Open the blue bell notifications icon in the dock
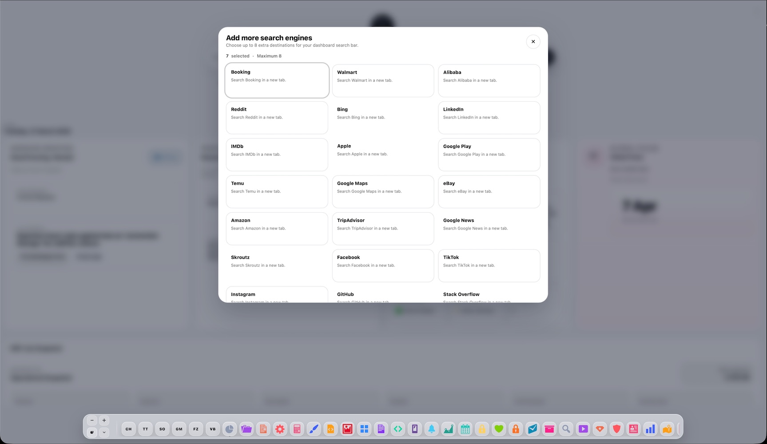This screenshot has height=444, width=767. [432, 429]
